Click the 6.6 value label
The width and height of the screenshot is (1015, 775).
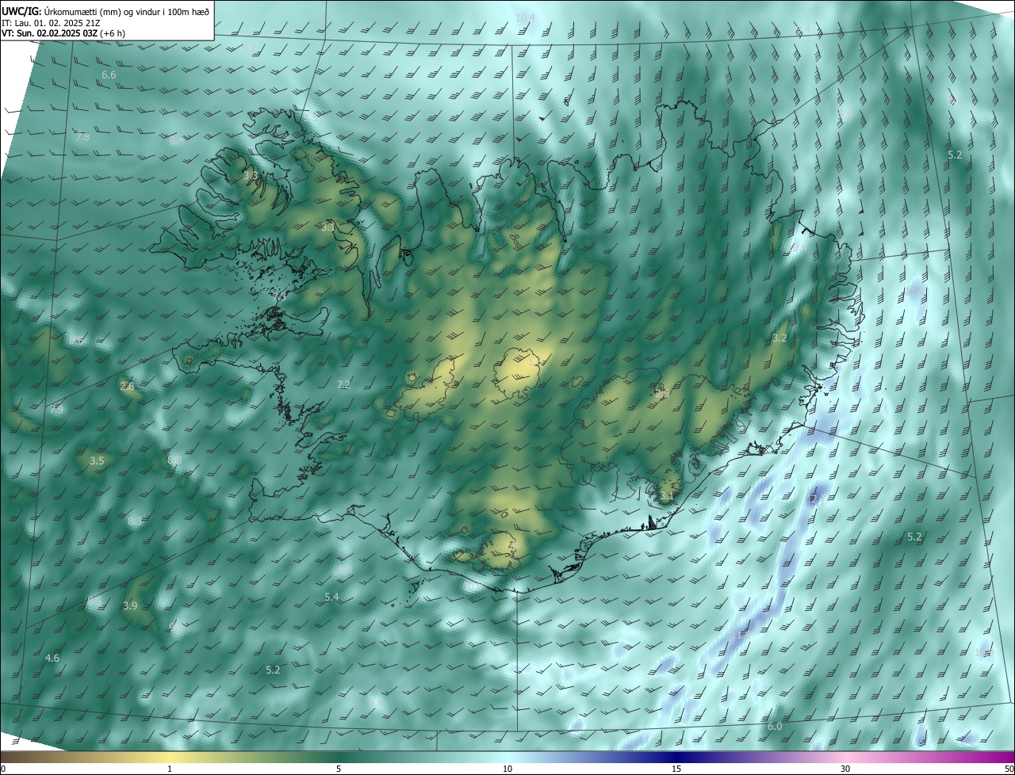pos(109,74)
